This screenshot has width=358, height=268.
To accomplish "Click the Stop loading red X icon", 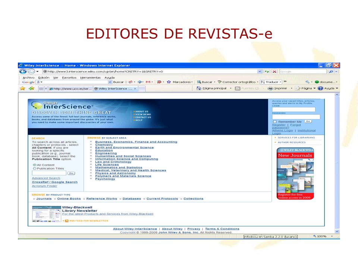I will click(x=274, y=71).
